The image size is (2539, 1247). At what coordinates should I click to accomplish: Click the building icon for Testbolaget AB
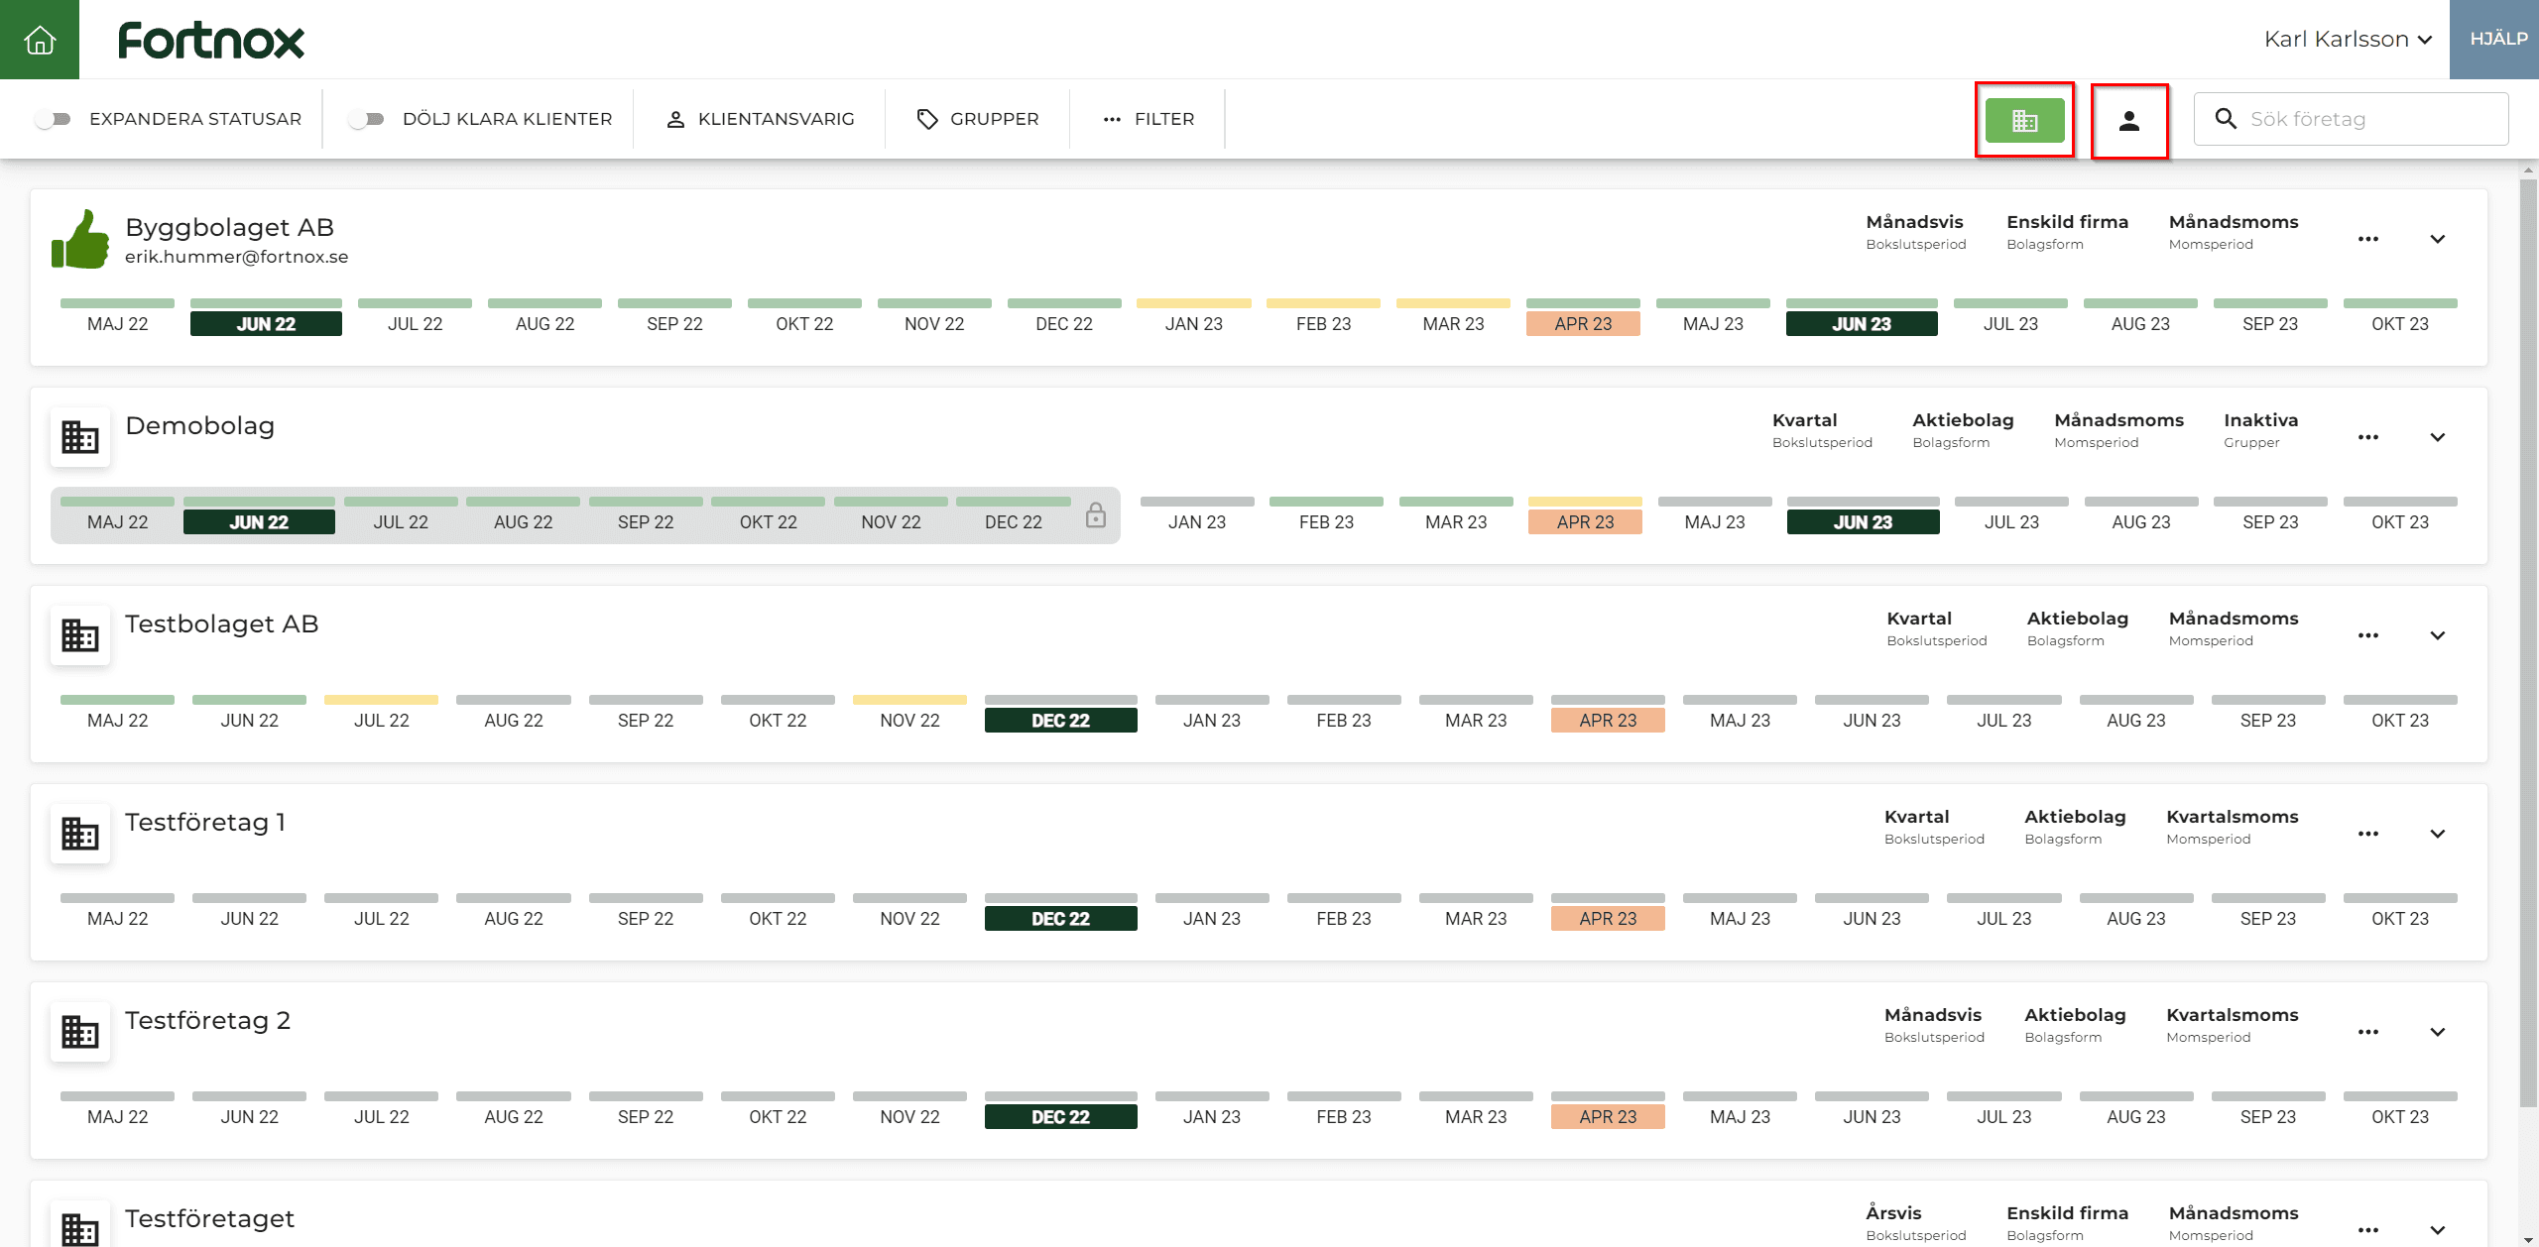pyautogui.click(x=80, y=635)
